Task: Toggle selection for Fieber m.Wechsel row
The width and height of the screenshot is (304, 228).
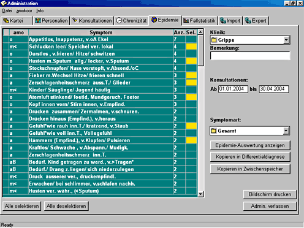Action: click(x=191, y=75)
